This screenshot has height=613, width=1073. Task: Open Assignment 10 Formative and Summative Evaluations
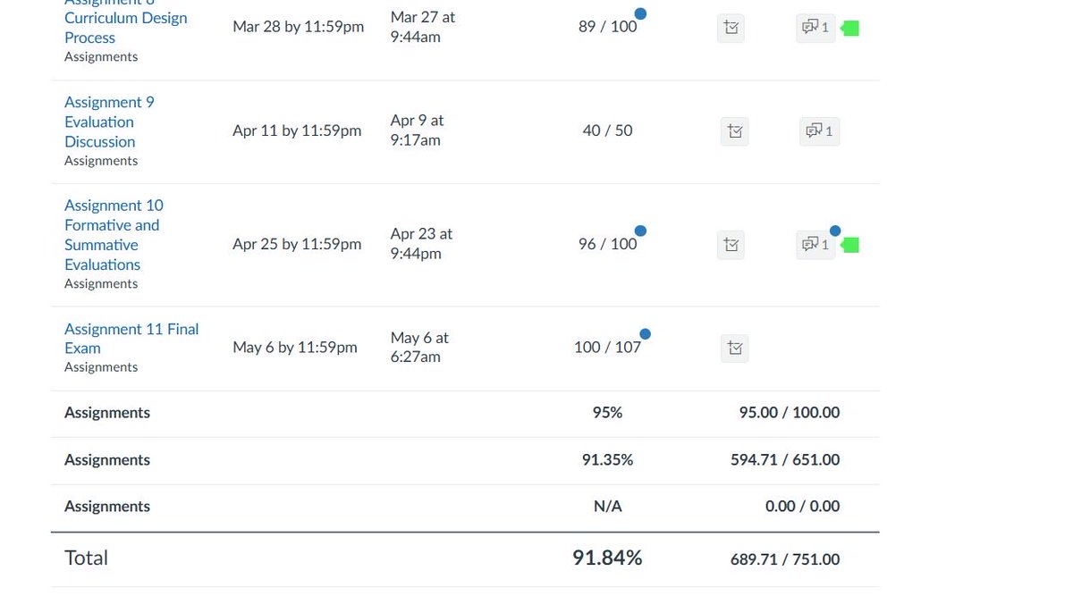[114, 235]
